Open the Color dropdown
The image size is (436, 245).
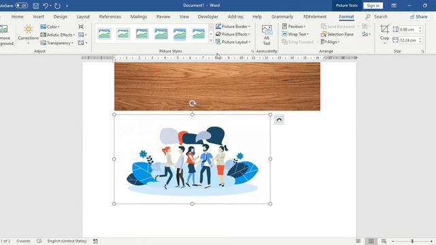click(50, 27)
